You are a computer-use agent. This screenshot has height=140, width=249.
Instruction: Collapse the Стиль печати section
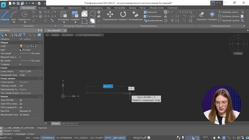coord(40,79)
